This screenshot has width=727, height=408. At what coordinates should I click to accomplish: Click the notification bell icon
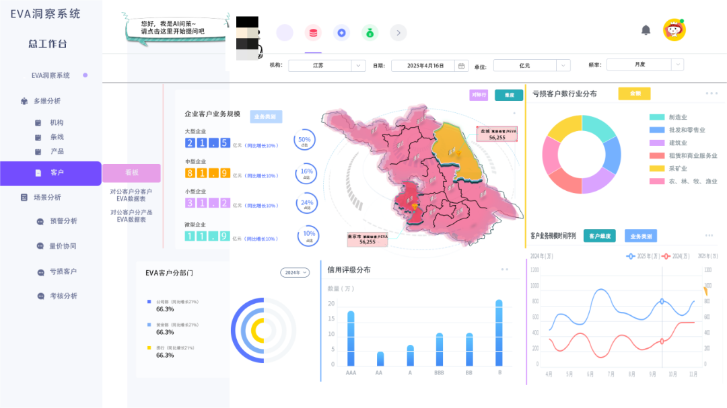pos(646,30)
